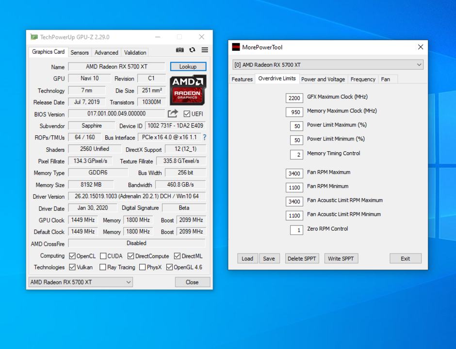Click the GFX Maximum Clock field

point(294,98)
